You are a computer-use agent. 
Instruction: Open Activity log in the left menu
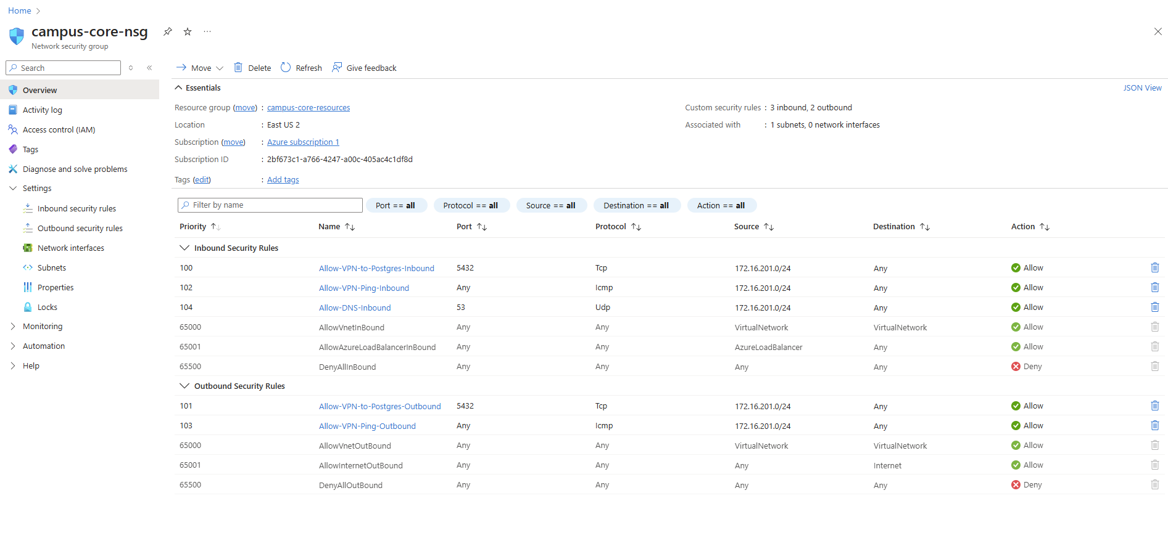[x=80, y=110]
